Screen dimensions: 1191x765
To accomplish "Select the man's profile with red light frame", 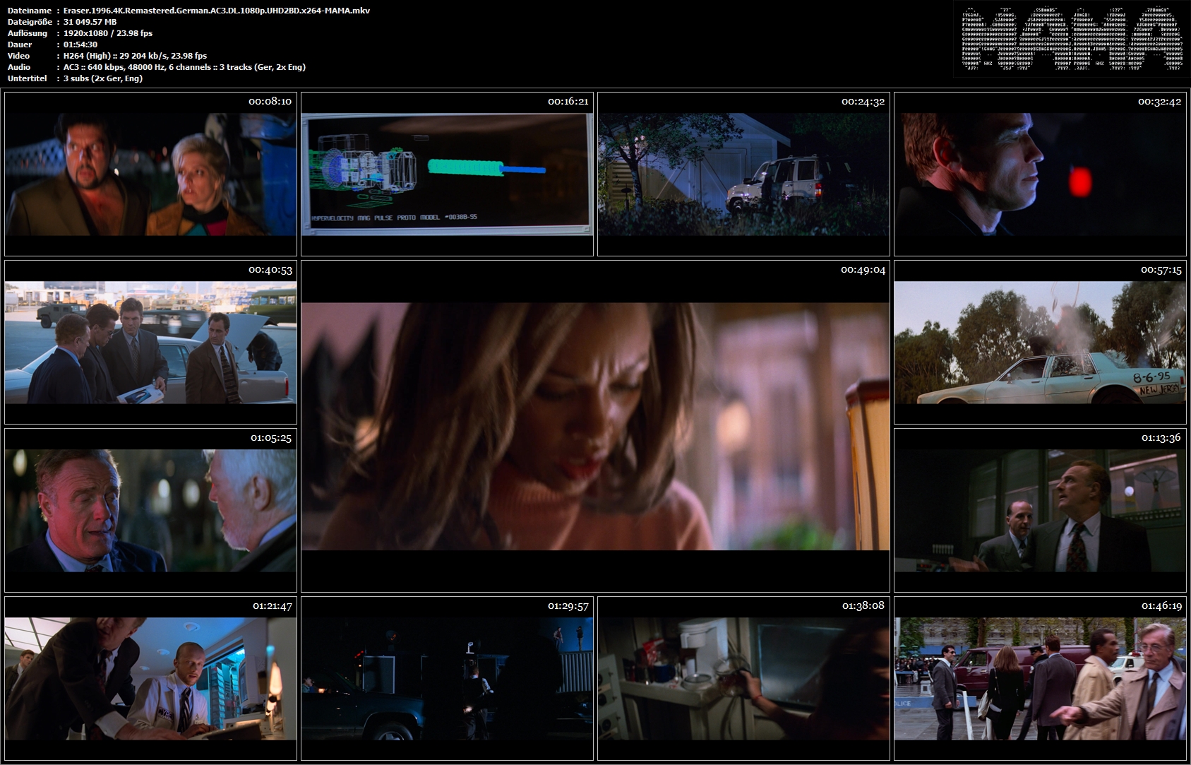I will (1040, 174).
